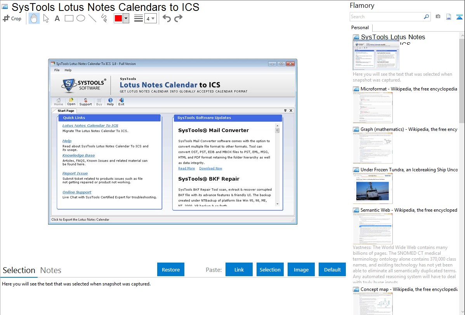Click the search magnifier icon
465x315 pixels.
(x=426, y=17)
